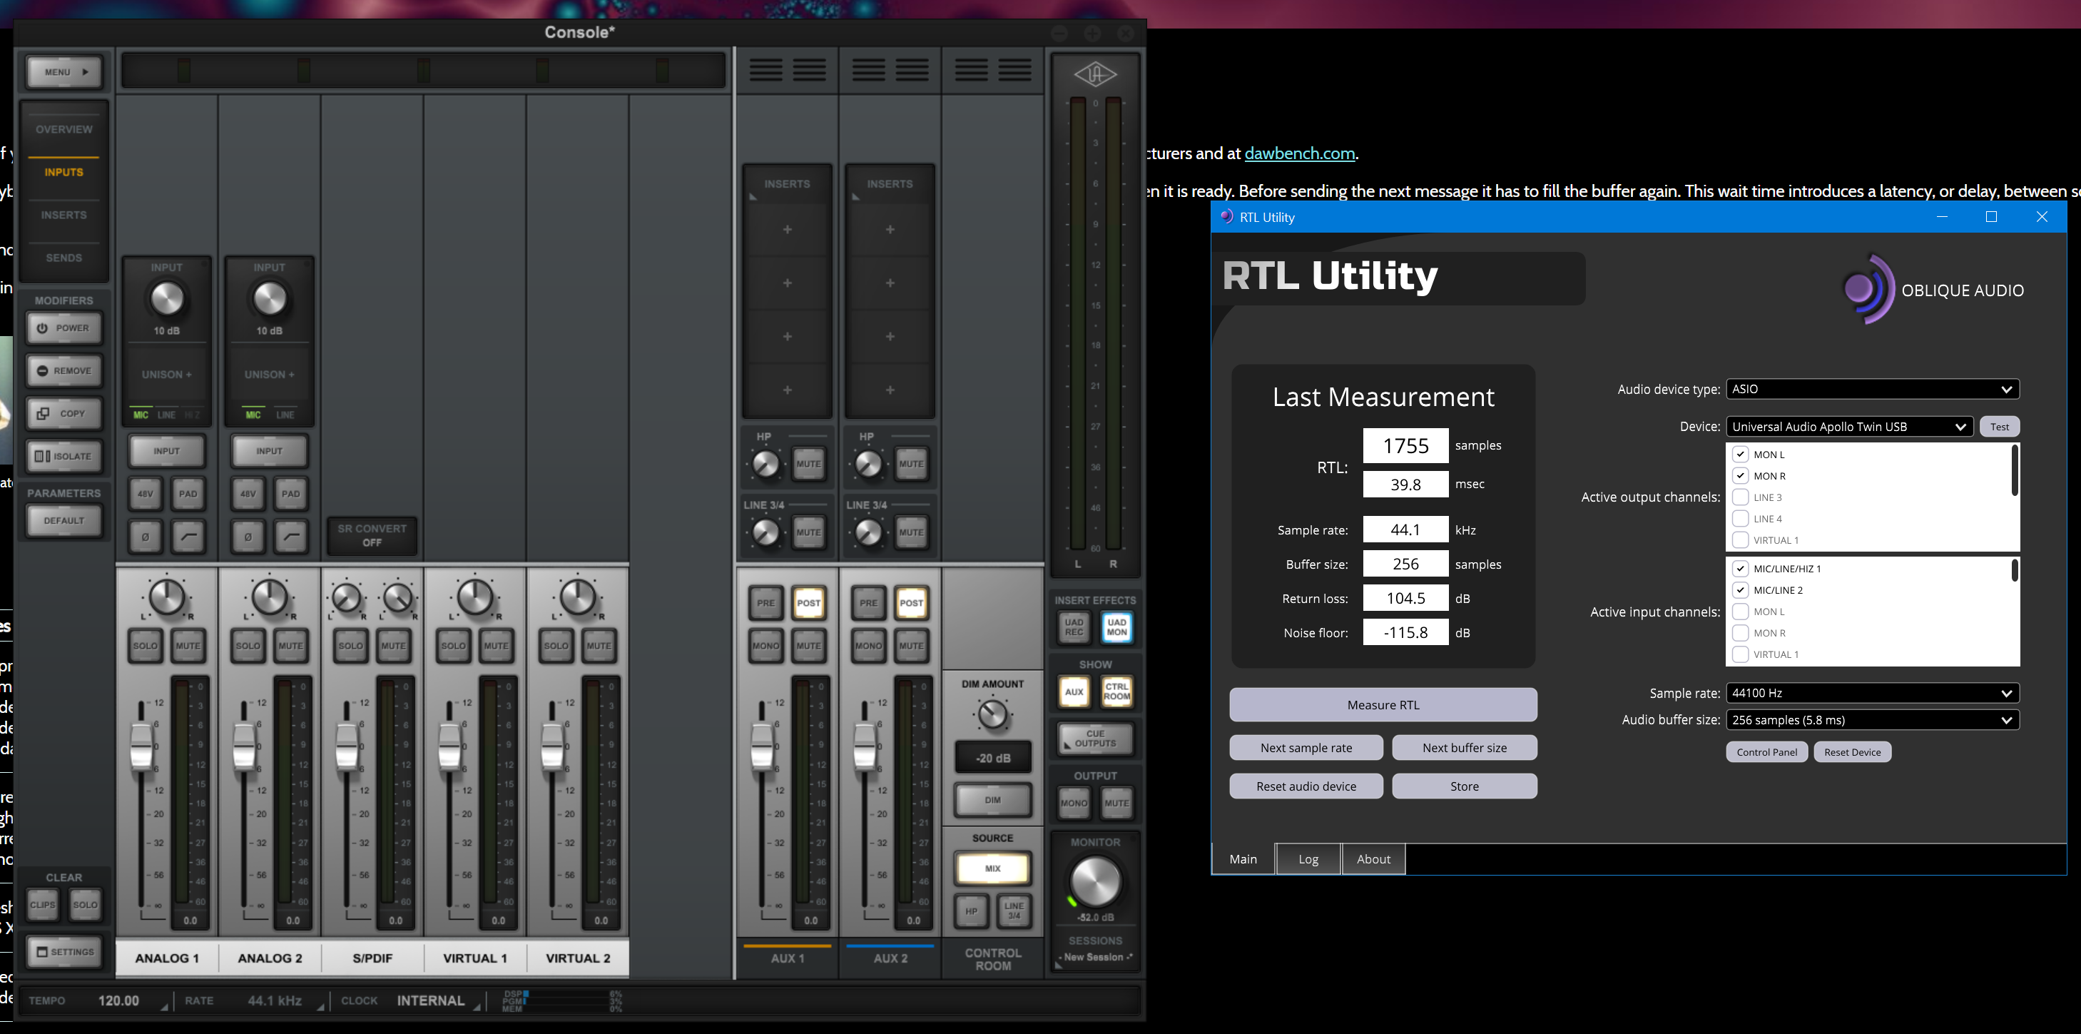Click the Universal Audio logo above meters
2081x1034 pixels.
1094,75
